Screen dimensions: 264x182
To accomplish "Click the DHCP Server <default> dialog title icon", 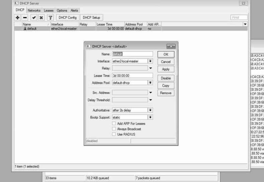I will (x=89, y=46).
